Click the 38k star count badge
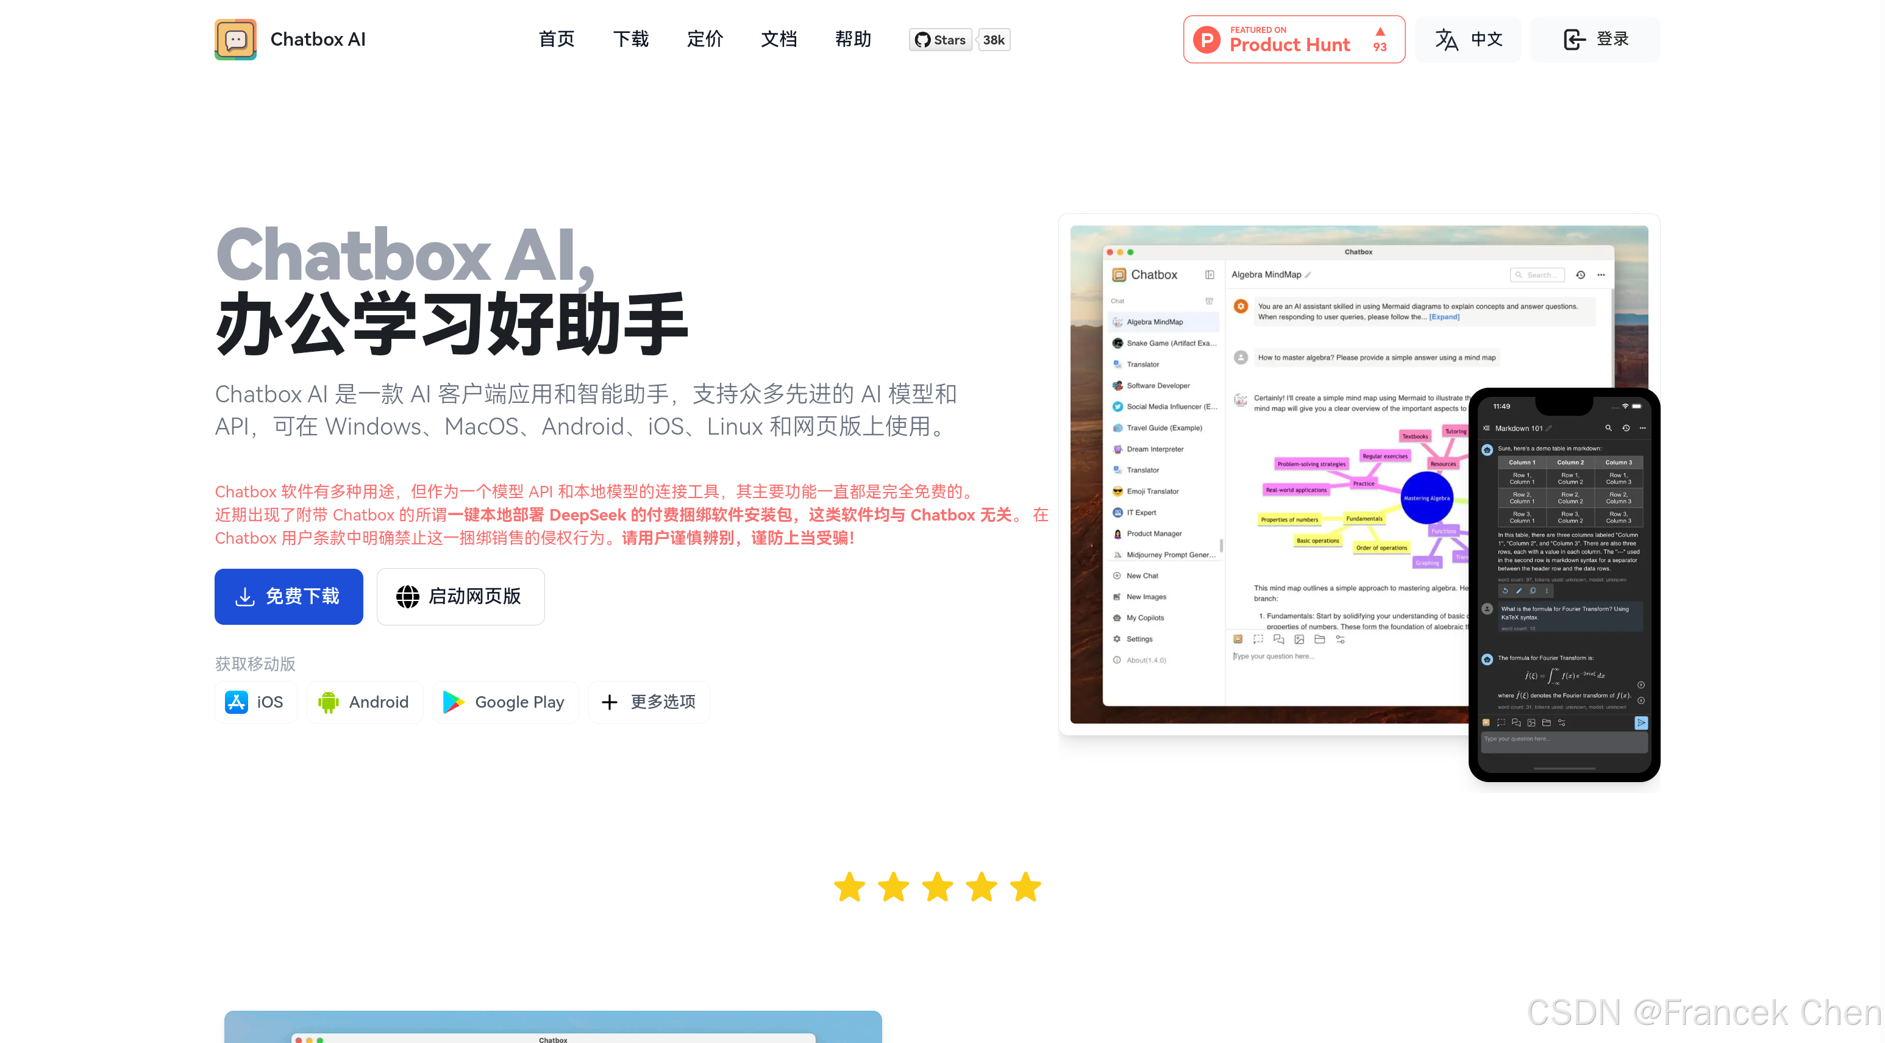Viewport: 1885px width, 1043px height. tap(993, 40)
